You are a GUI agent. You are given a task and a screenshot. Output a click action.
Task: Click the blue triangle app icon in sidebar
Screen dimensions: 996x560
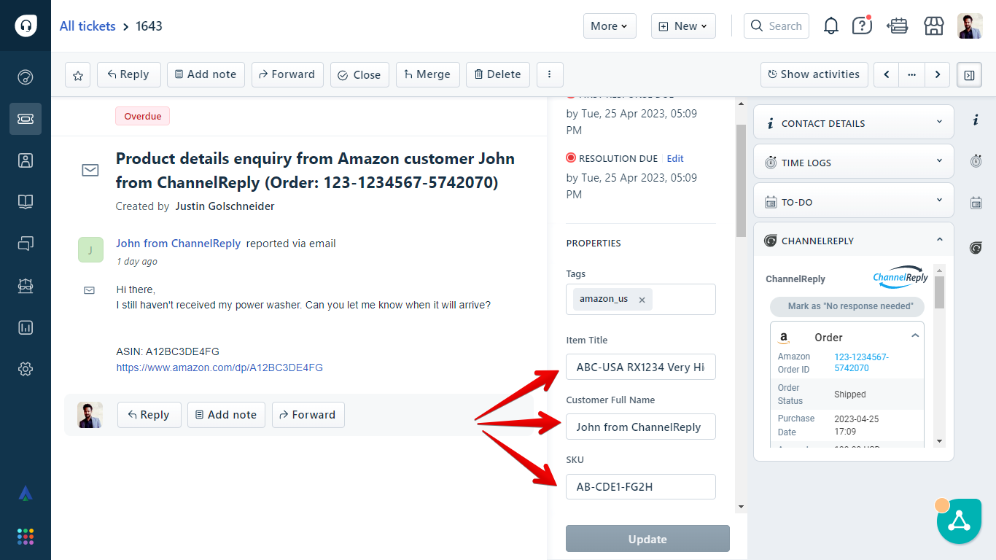26,494
